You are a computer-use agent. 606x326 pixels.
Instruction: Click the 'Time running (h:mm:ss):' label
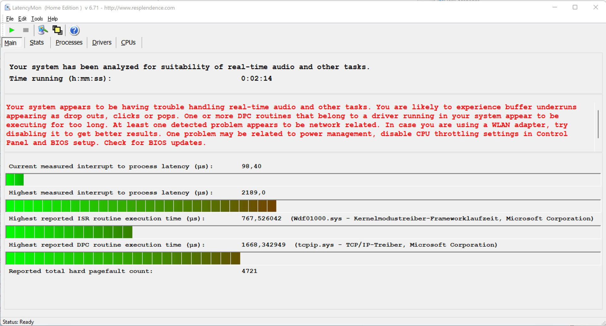click(60, 79)
